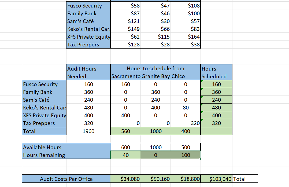Viewport: 289px width, 187px height.
Task: Click the Hours Remaining label cell
Action: point(66,155)
